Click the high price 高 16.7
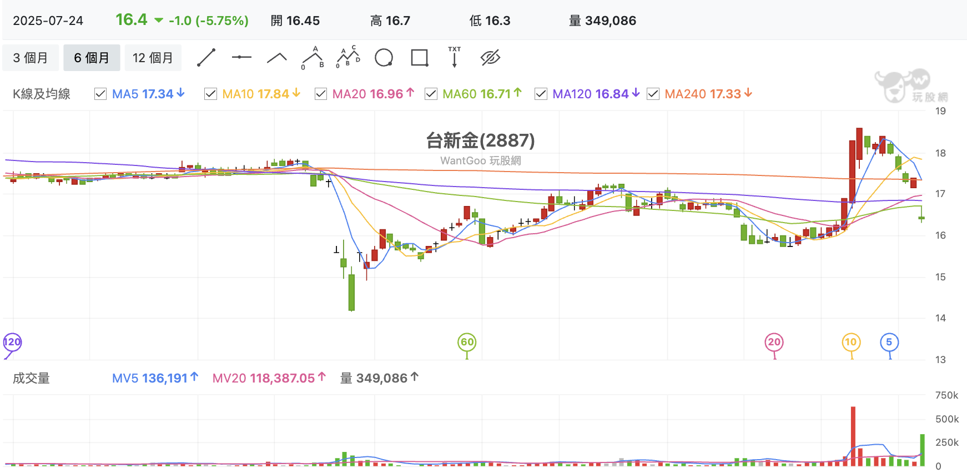This screenshot has width=967, height=473. coord(390,21)
